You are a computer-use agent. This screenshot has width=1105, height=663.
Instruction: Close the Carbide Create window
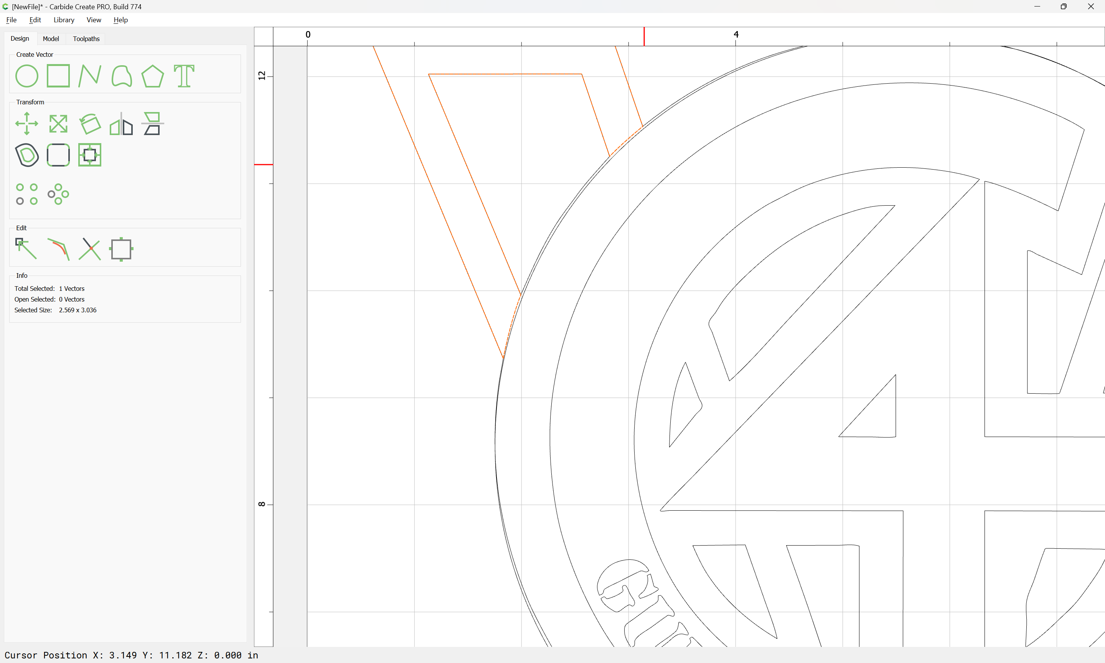[1091, 7]
